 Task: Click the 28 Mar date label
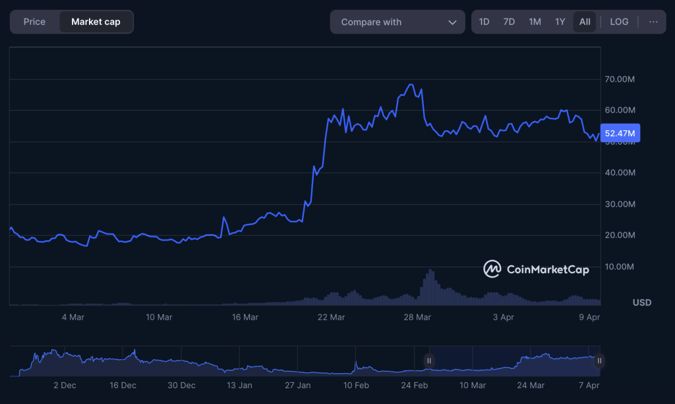416,316
